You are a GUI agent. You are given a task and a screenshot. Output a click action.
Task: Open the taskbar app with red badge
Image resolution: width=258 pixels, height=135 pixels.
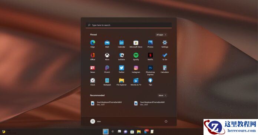pos(146,131)
